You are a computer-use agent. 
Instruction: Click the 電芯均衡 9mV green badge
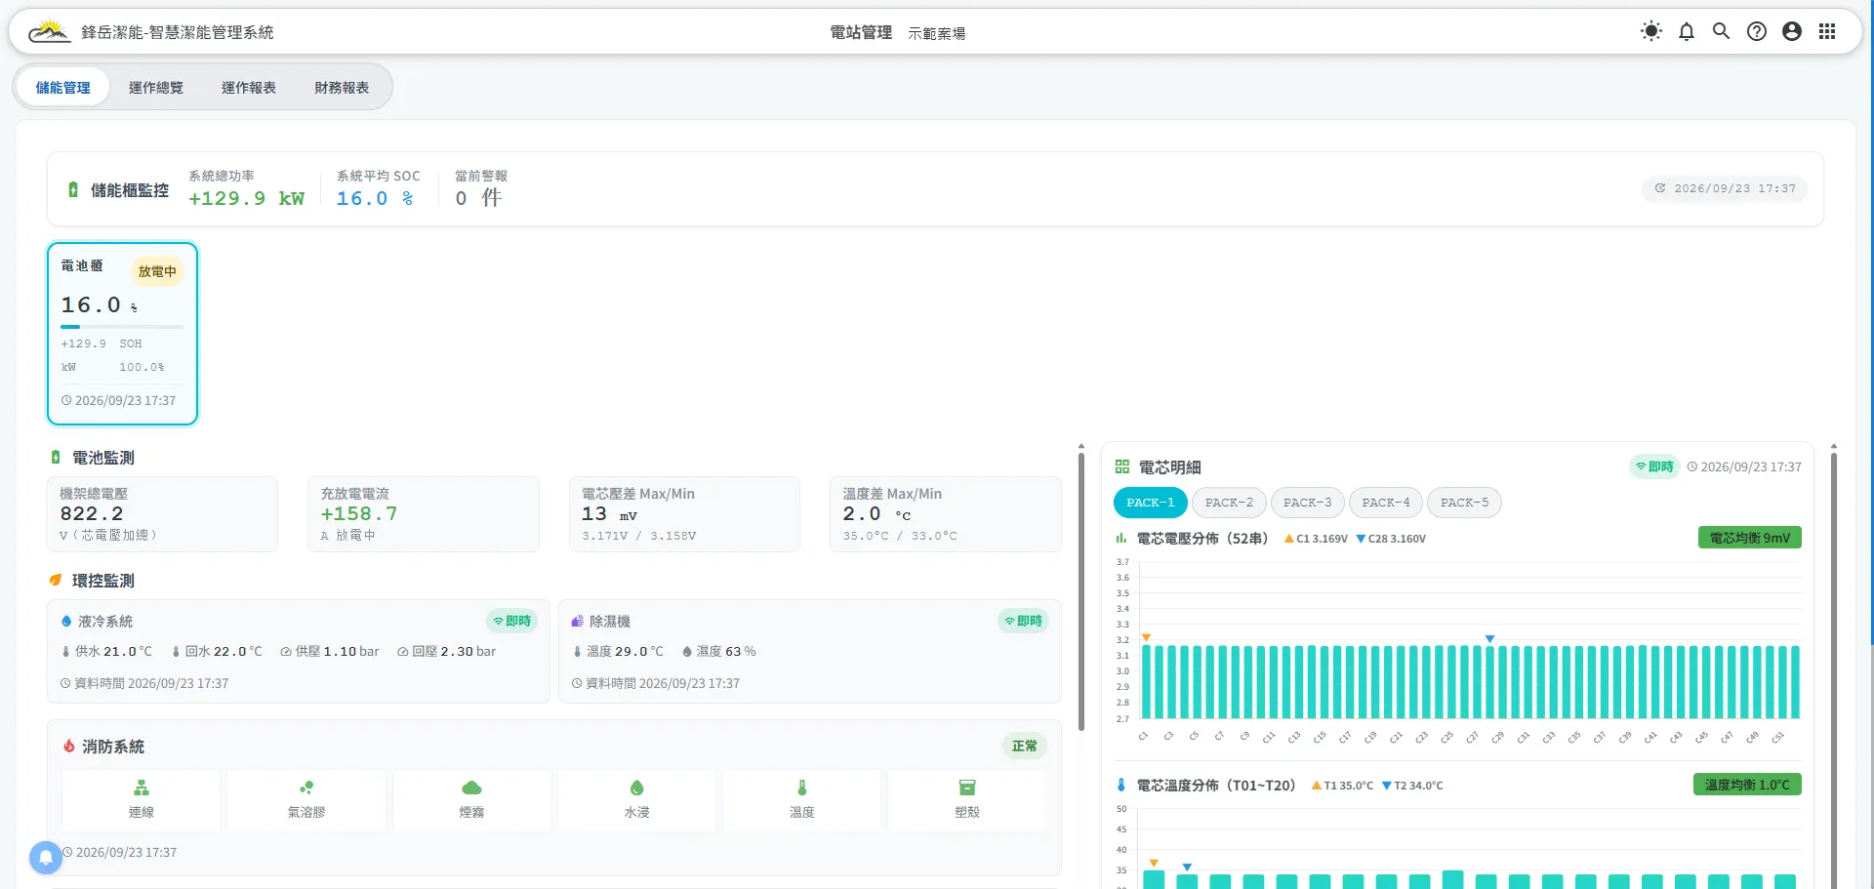click(1750, 538)
